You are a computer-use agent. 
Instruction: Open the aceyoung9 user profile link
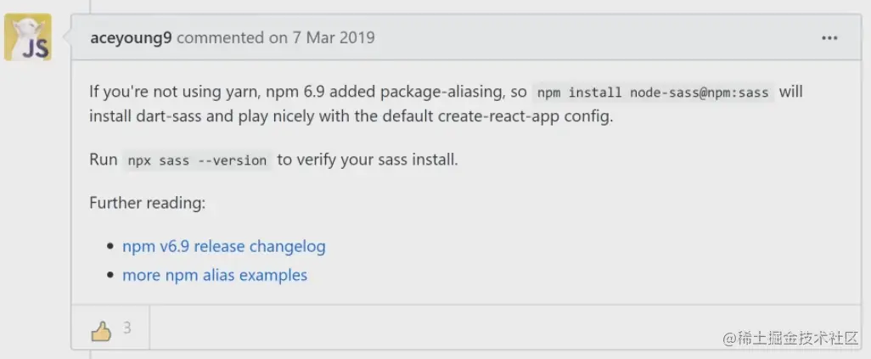tap(131, 37)
